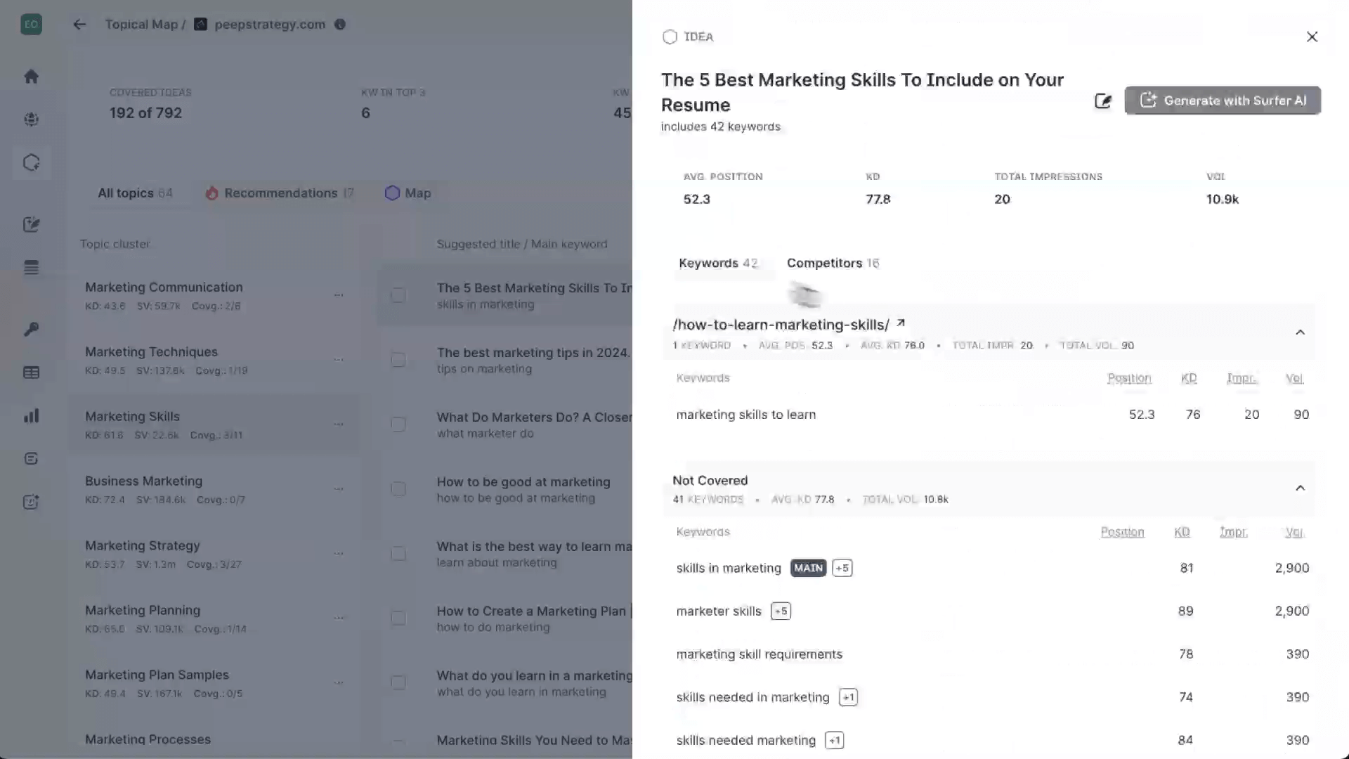Check the box for 'How to be good at marketing'
Screen dimensions: 1349x759
(398, 489)
